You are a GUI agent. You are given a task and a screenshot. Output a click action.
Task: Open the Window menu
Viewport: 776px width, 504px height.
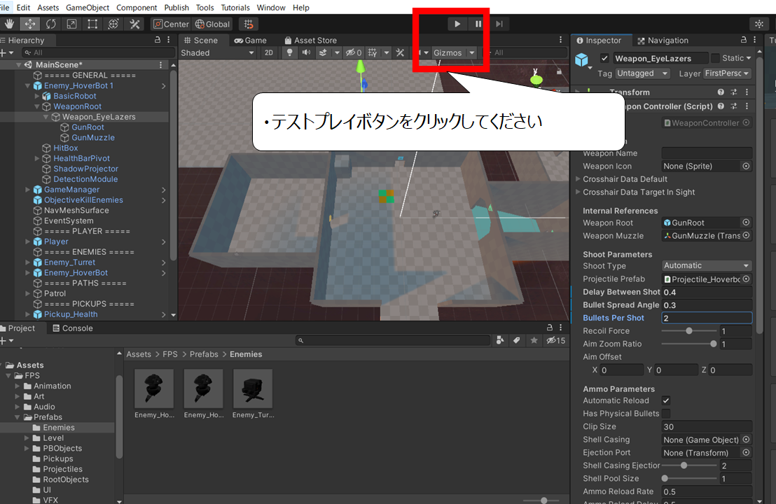point(271,8)
